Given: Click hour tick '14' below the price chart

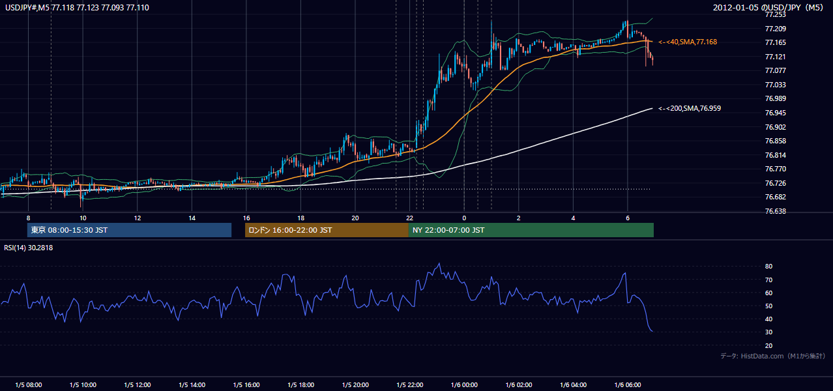Looking at the screenshot, I should click(x=192, y=218).
